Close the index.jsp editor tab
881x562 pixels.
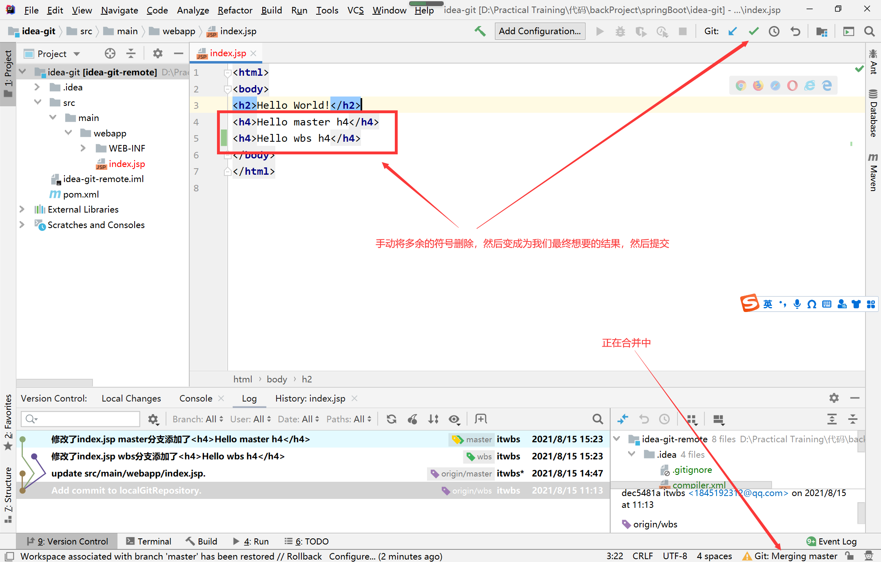[253, 53]
